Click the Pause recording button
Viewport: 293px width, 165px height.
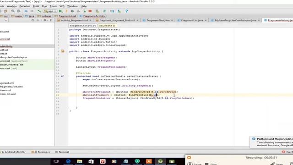[x=194, y=164]
